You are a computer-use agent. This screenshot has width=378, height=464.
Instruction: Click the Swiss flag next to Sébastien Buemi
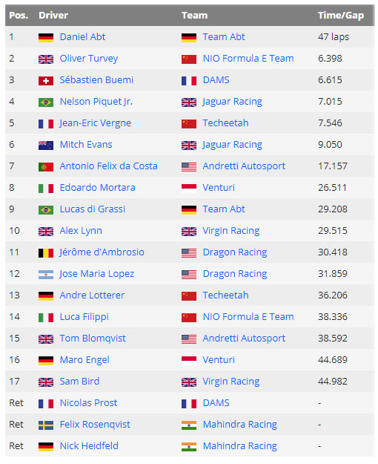(46, 81)
